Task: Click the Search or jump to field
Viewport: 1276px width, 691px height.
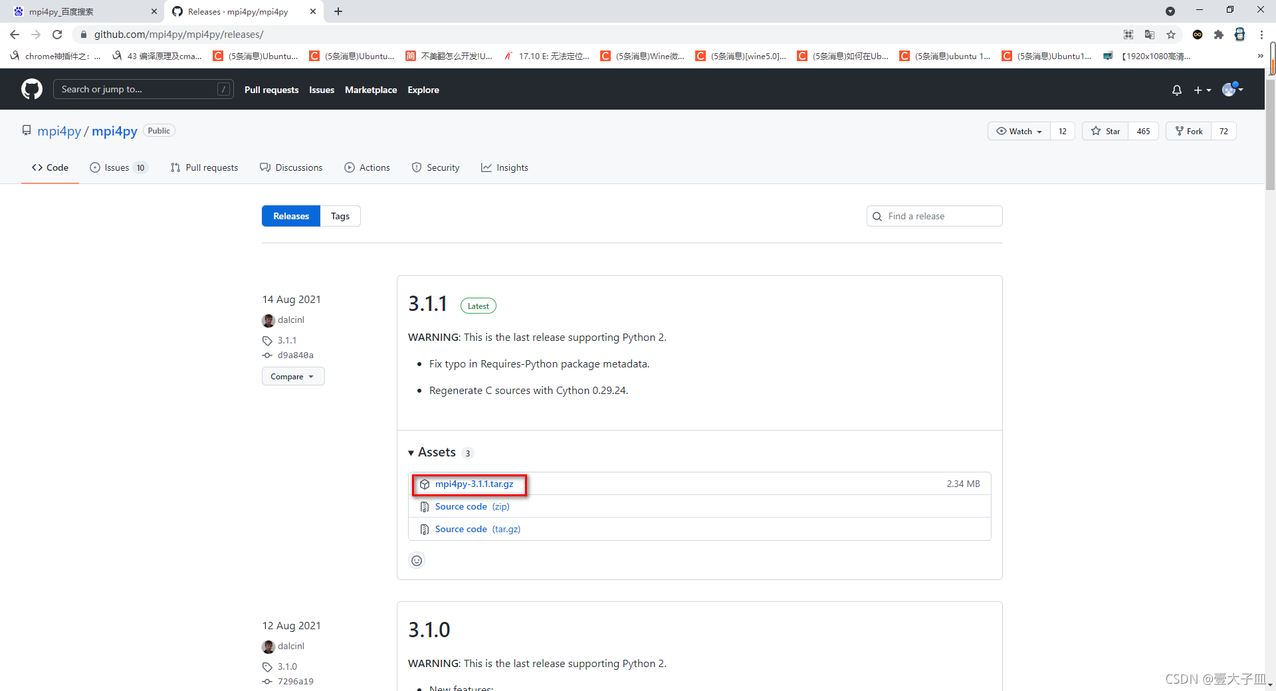Action: coord(143,89)
